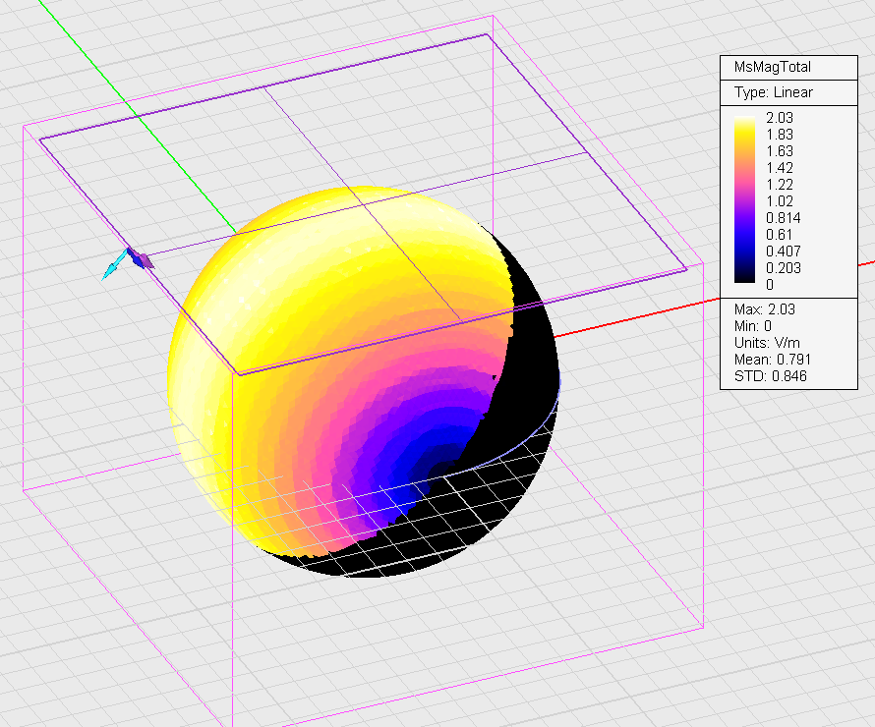Select the MsMagTotal legend title
This screenshot has height=727, width=875.
pos(773,67)
